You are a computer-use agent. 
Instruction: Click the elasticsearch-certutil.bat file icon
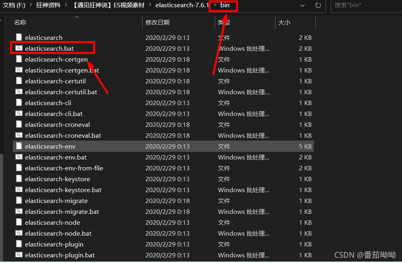coord(19,92)
